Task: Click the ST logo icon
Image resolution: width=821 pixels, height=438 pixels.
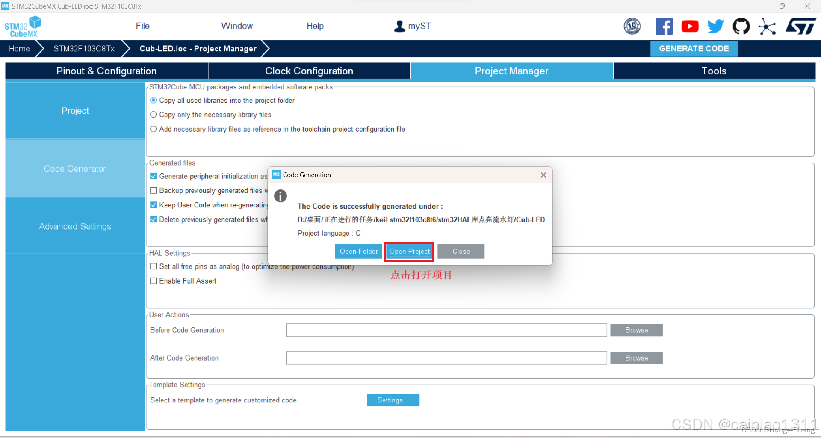Action: [x=801, y=26]
